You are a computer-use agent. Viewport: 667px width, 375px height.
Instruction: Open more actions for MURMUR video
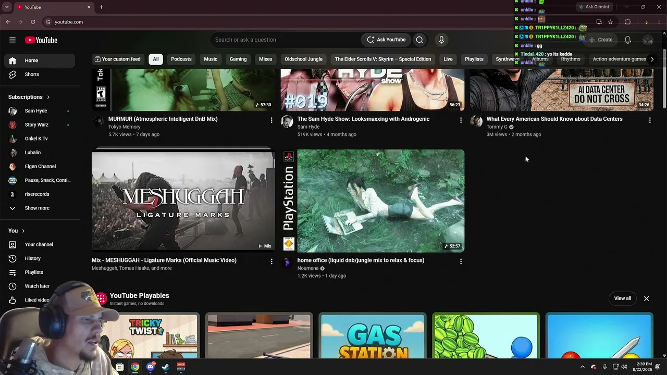click(271, 120)
